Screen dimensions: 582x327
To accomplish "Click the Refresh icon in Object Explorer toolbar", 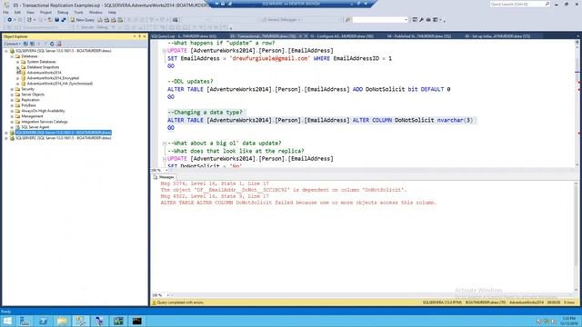I will pos(52,44).
